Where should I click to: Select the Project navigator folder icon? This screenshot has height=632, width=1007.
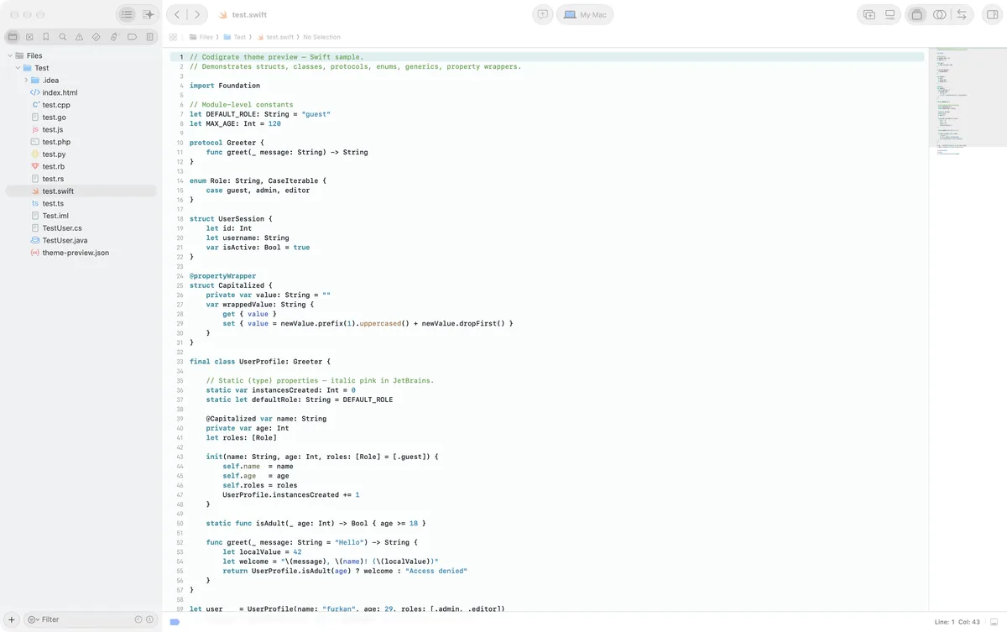tap(13, 37)
